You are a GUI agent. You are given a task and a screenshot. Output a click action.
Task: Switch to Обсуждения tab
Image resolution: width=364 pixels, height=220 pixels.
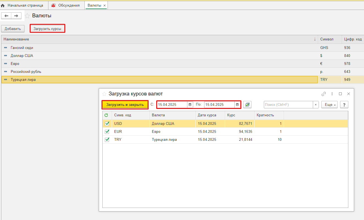point(66,5)
